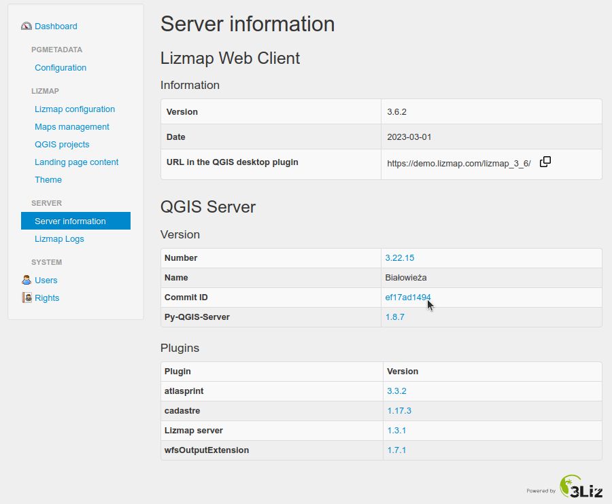Open the Users link text

tap(46, 281)
